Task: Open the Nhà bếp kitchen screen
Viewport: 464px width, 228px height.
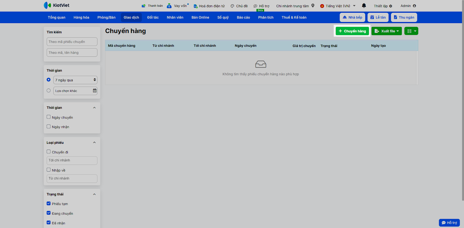Action: tap(352, 17)
